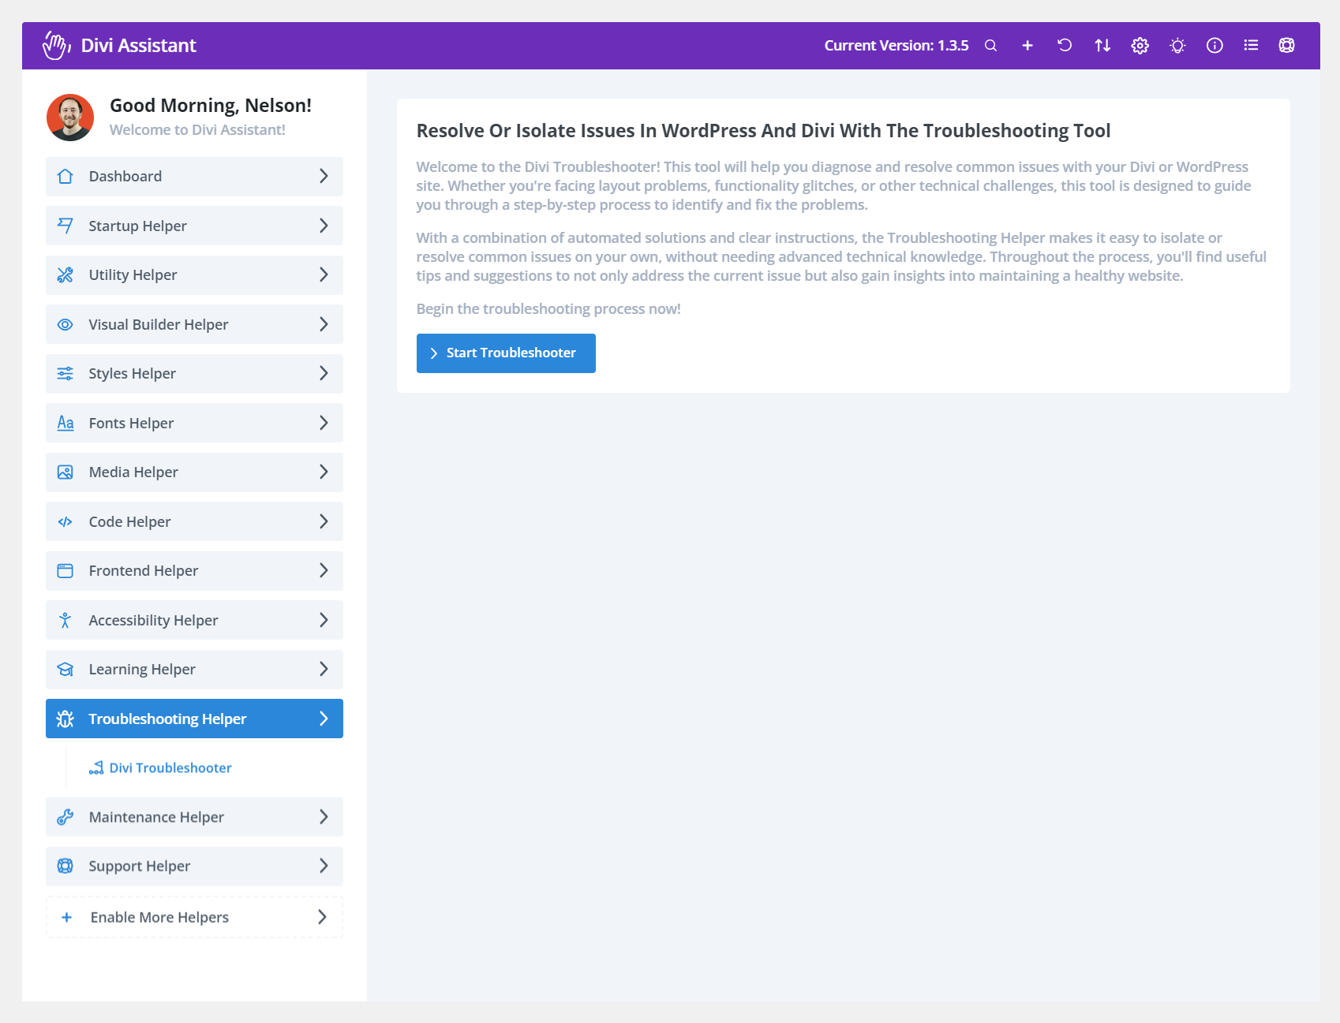Open the lifebuoy support icon in header

[x=1286, y=46]
